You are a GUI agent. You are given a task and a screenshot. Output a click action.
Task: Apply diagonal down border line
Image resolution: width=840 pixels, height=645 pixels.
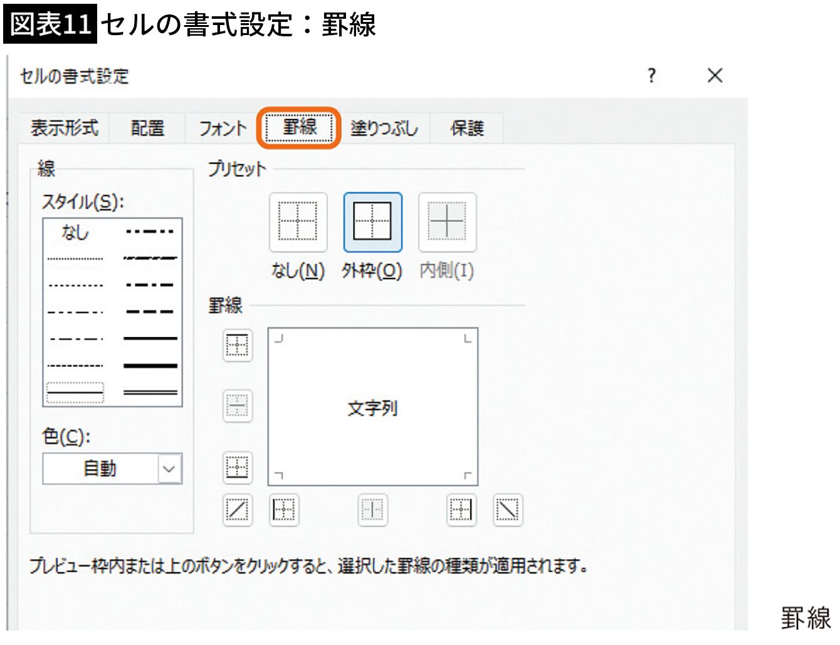click(x=507, y=510)
